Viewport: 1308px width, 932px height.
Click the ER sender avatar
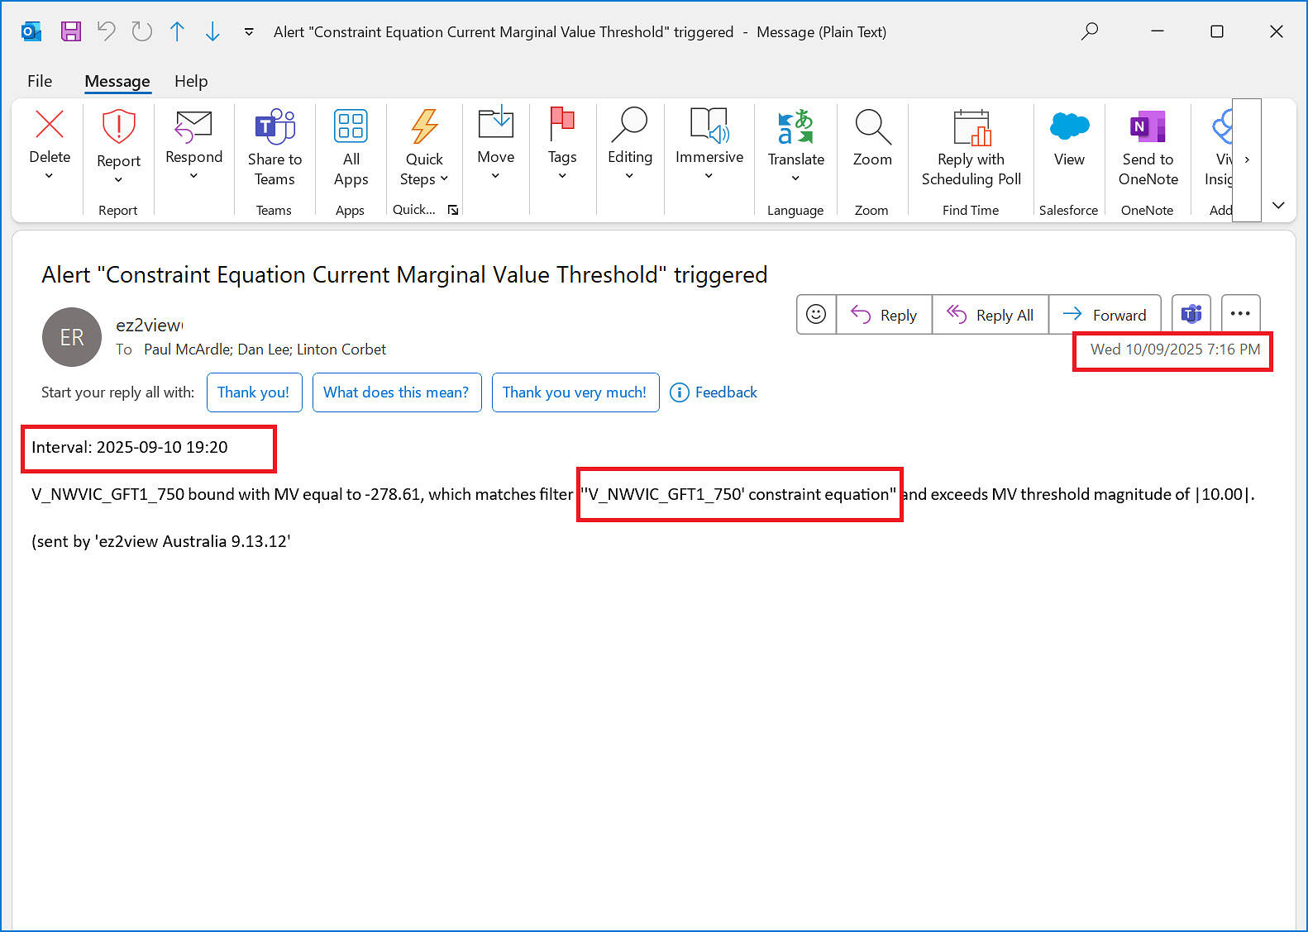(x=72, y=337)
